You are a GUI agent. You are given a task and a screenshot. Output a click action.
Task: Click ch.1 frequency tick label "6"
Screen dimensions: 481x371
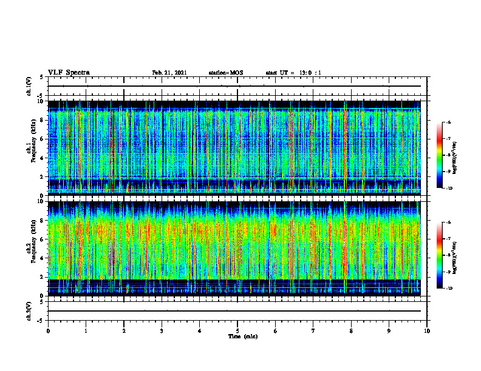(x=42, y=139)
